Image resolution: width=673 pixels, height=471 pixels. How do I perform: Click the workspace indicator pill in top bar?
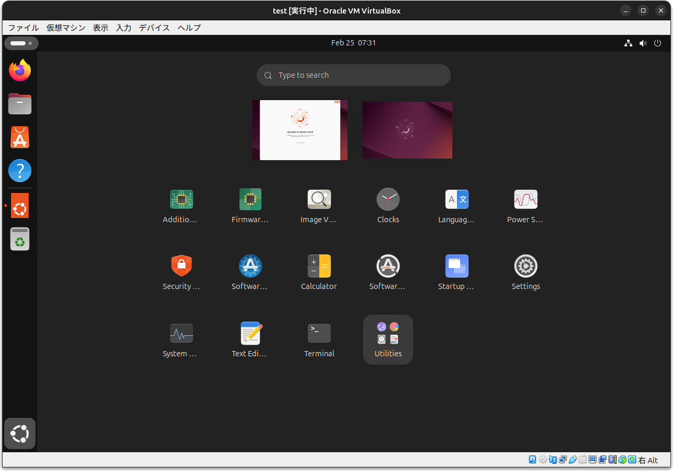[x=21, y=43]
